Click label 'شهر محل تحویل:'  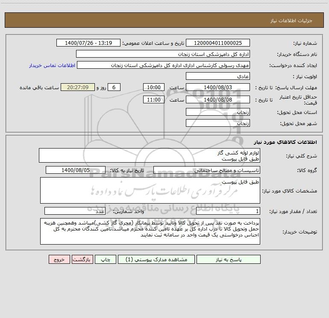point(298,123)
